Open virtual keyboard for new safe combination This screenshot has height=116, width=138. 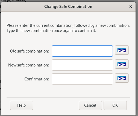tap(122, 64)
